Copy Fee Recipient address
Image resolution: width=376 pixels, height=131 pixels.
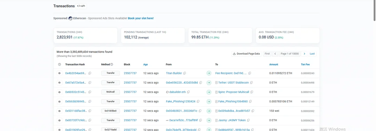[x=250, y=73]
